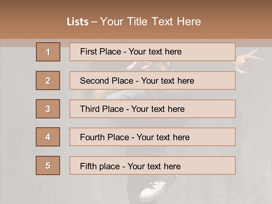Click the number 1 box
The height and width of the screenshot is (204, 272).
click(48, 52)
